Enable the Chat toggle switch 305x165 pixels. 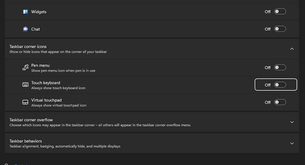[x=280, y=29]
